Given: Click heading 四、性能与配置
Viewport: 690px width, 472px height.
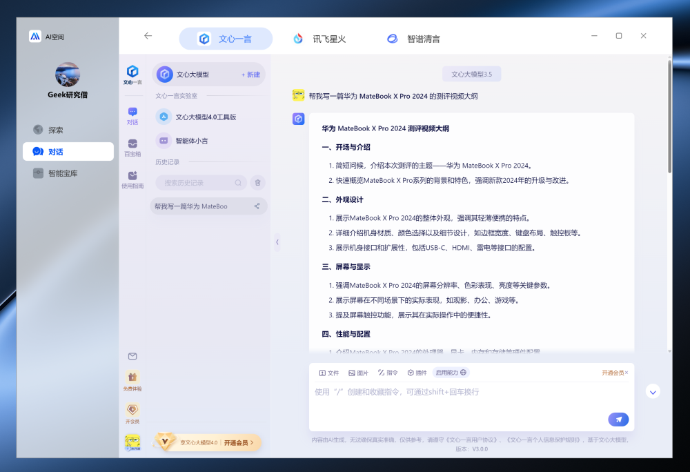Looking at the screenshot, I should [x=346, y=334].
